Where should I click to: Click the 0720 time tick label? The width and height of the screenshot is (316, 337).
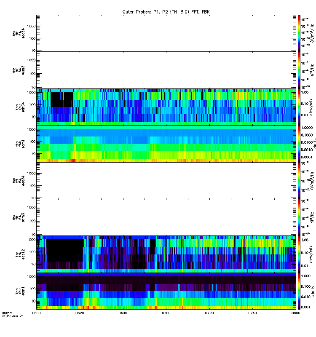point(209,313)
